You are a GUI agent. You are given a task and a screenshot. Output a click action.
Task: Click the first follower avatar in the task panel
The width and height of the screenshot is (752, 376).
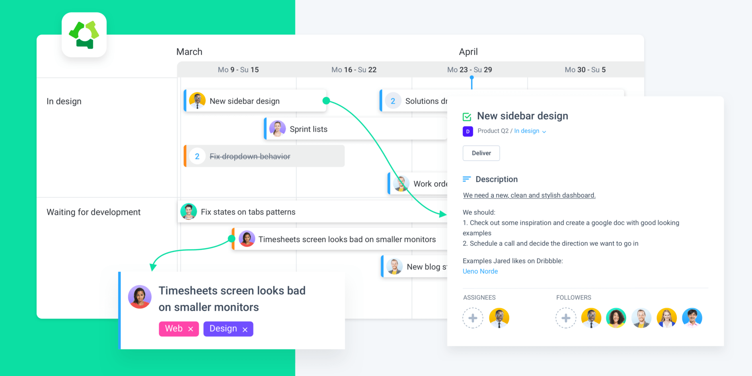click(x=591, y=318)
